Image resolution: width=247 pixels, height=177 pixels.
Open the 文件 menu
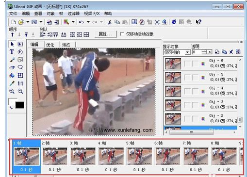(13, 14)
